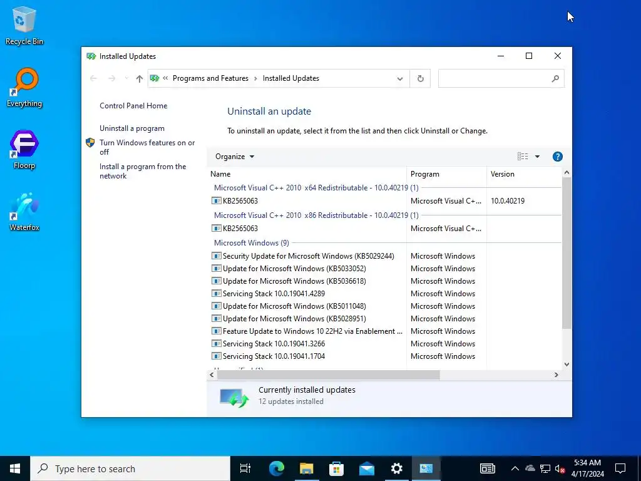Screen dimensions: 641x481
Task: Open the Floorp browser shortcut
Action: coord(24,150)
